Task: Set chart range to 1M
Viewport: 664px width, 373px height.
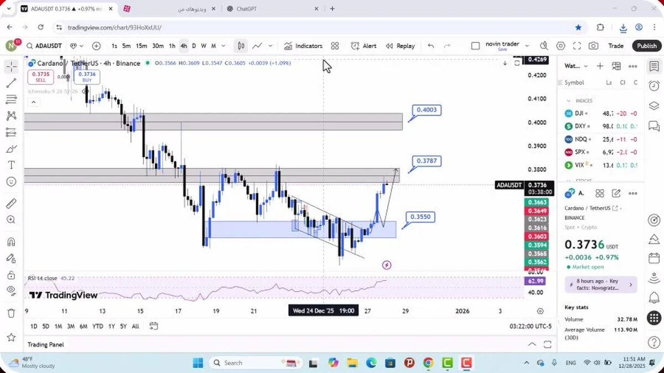Action: [58, 327]
